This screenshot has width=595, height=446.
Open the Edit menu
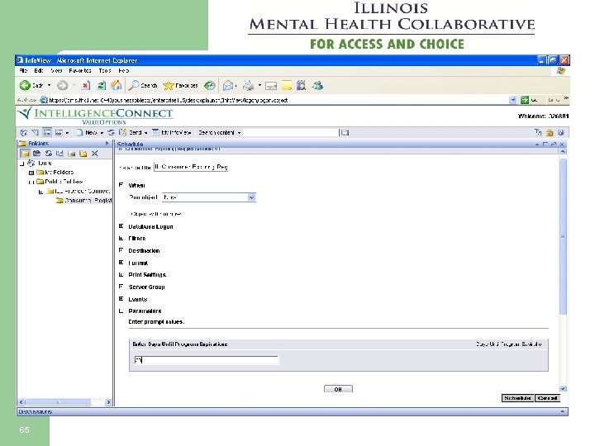point(39,70)
